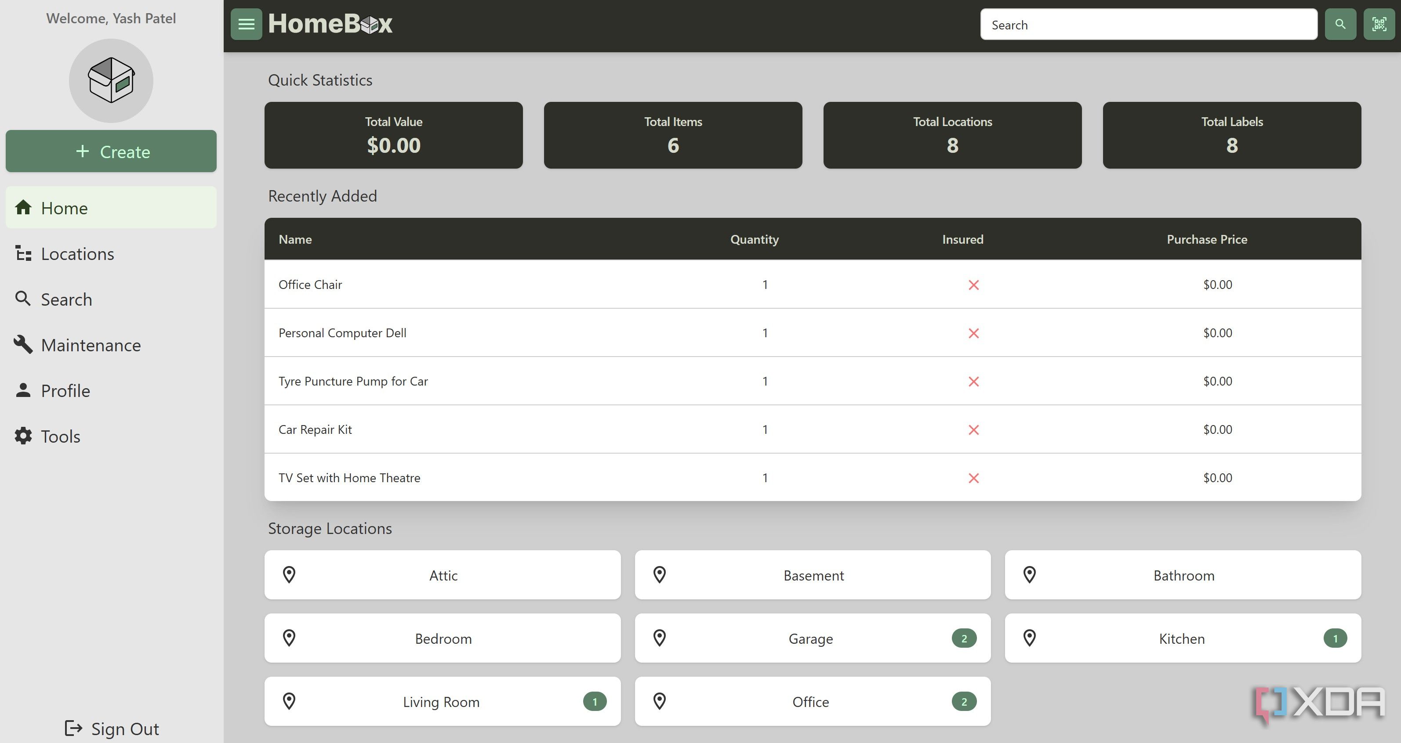Open the QR code scanner icon

pos(1379,25)
